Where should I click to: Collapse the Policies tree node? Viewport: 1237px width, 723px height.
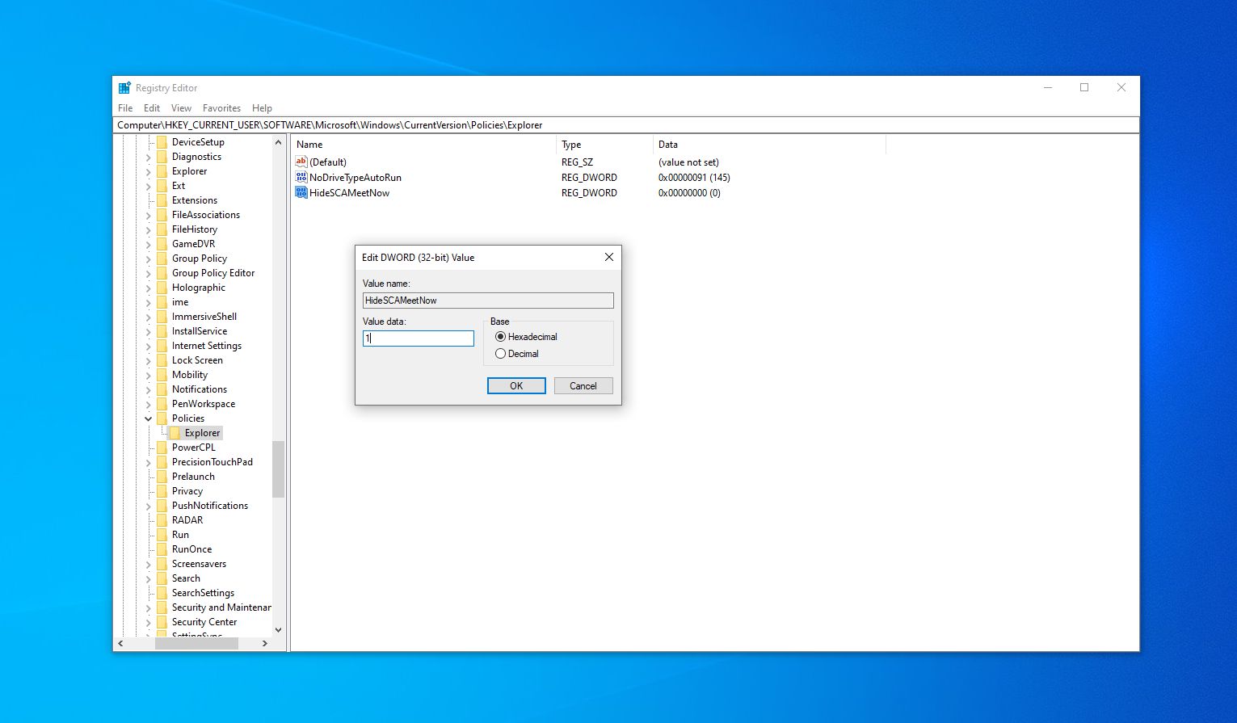pos(149,418)
